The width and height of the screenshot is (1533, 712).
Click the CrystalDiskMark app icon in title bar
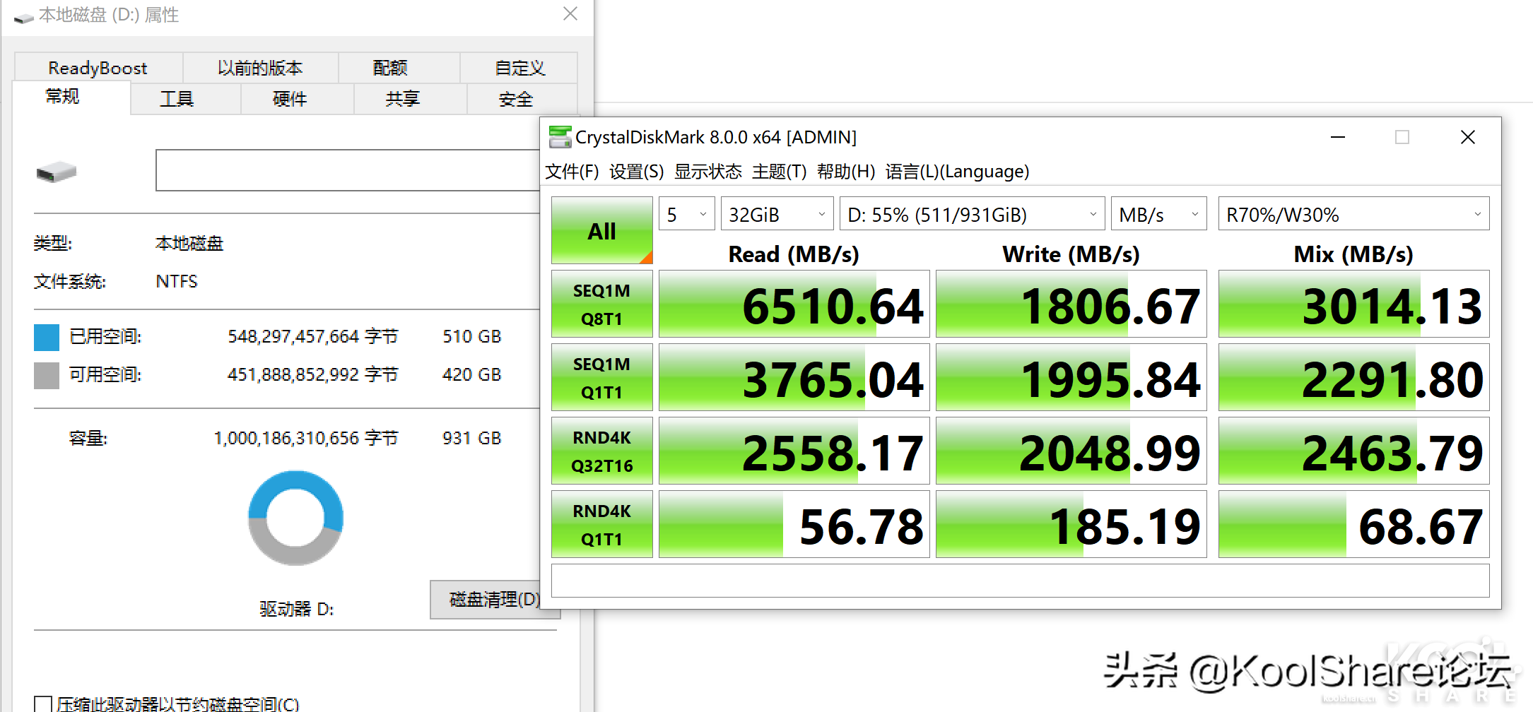pyautogui.click(x=560, y=137)
